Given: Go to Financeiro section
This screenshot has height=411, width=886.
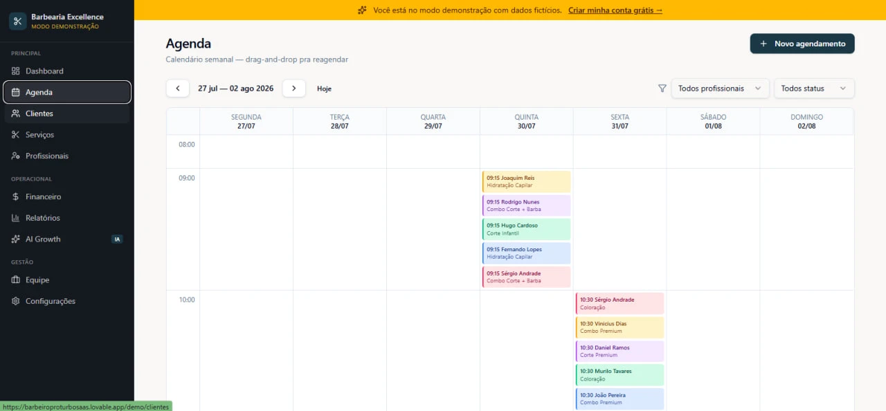Looking at the screenshot, I should pos(67,197).
